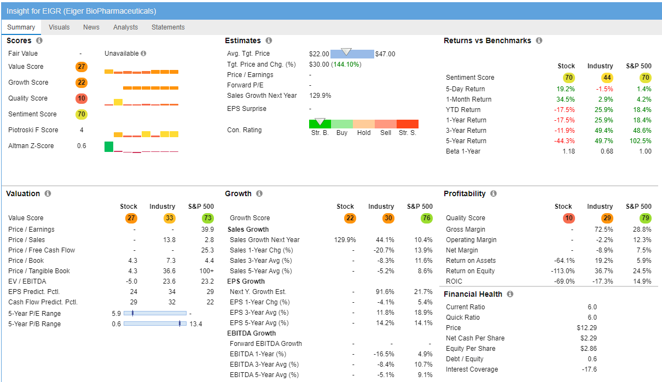Click the Gross Margin industry value 72.5%
This screenshot has width=662, height=382.
pos(604,230)
